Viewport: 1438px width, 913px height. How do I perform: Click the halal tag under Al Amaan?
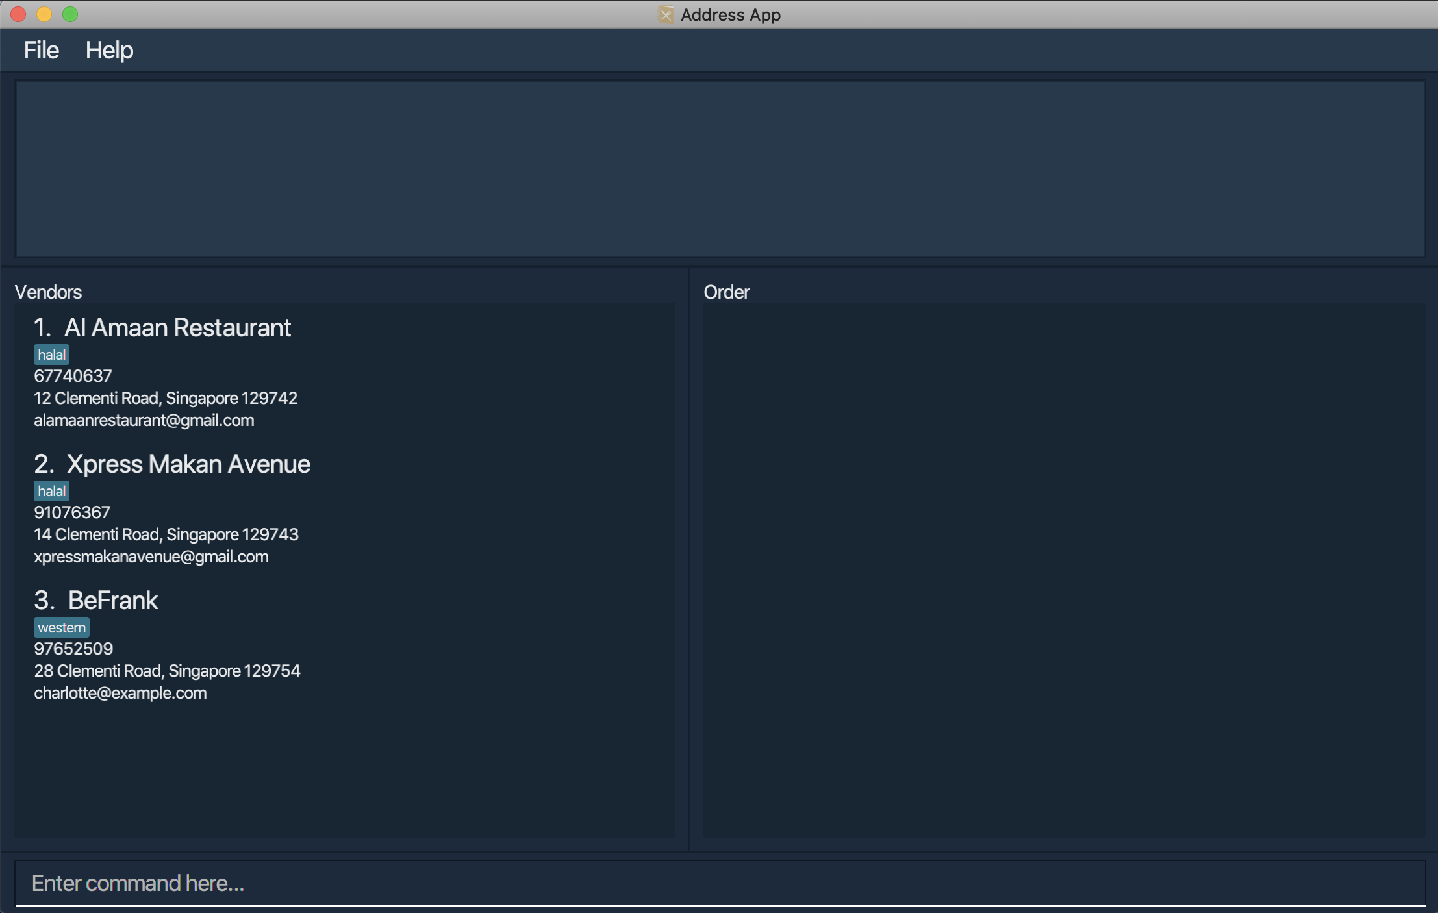point(51,355)
